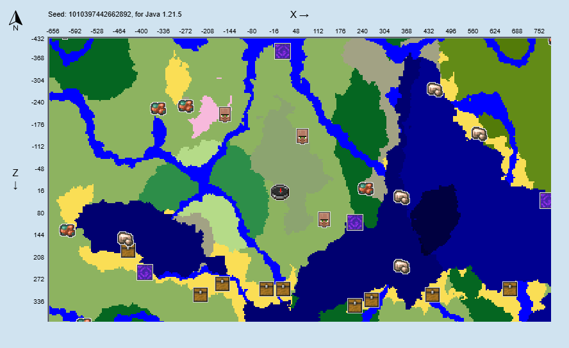Click the 'Z' axis title on left
Image resolution: width=569 pixels, height=348 pixels.
(15, 173)
